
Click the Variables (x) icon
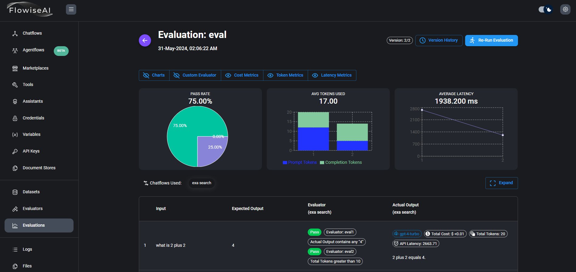[x=15, y=135]
